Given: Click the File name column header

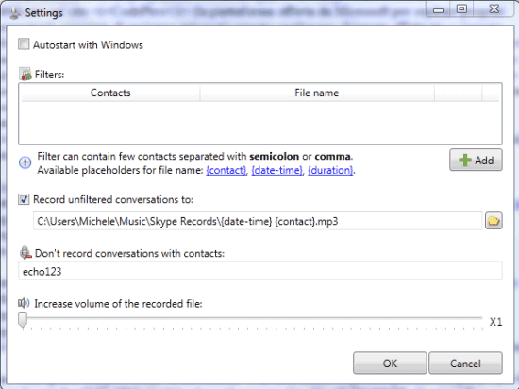Looking at the screenshot, I should tap(317, 93).
